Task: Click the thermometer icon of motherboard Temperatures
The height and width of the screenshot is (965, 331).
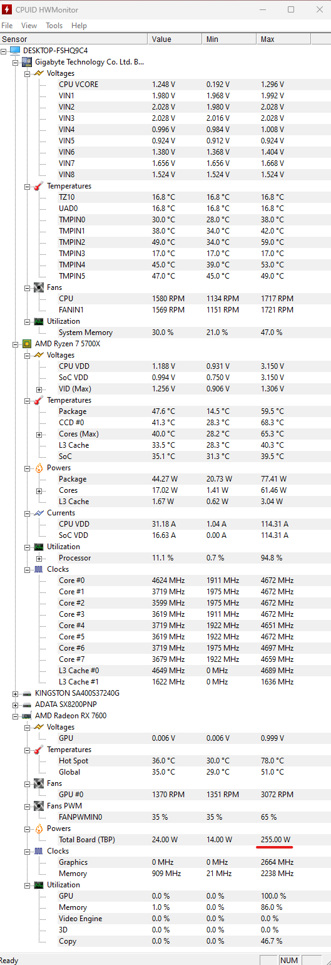Action: click(x=39, y=186)
